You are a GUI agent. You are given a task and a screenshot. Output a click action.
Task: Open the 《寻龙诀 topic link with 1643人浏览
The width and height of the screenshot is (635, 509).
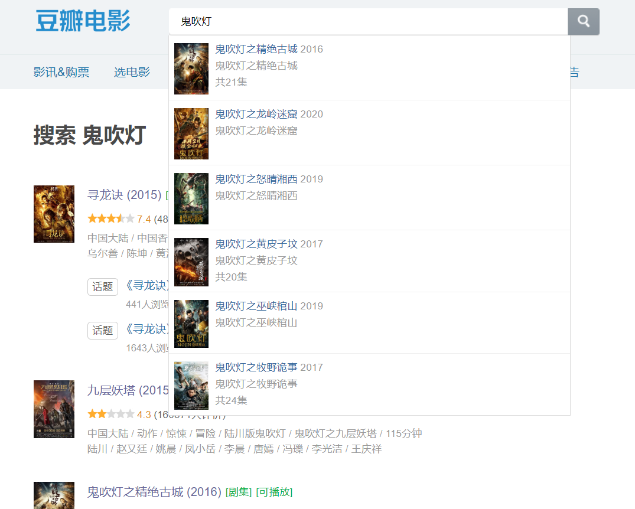tap(147, 329)
